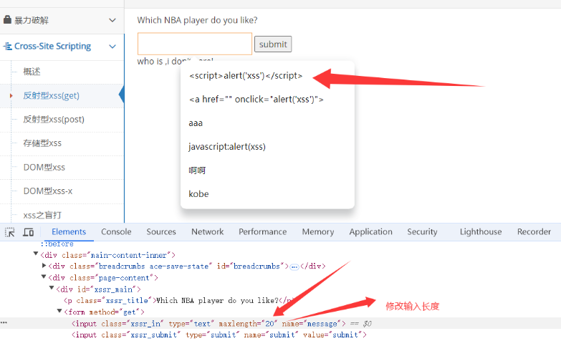
Task: Open the row actions dots menu
Action: [4, 323]
